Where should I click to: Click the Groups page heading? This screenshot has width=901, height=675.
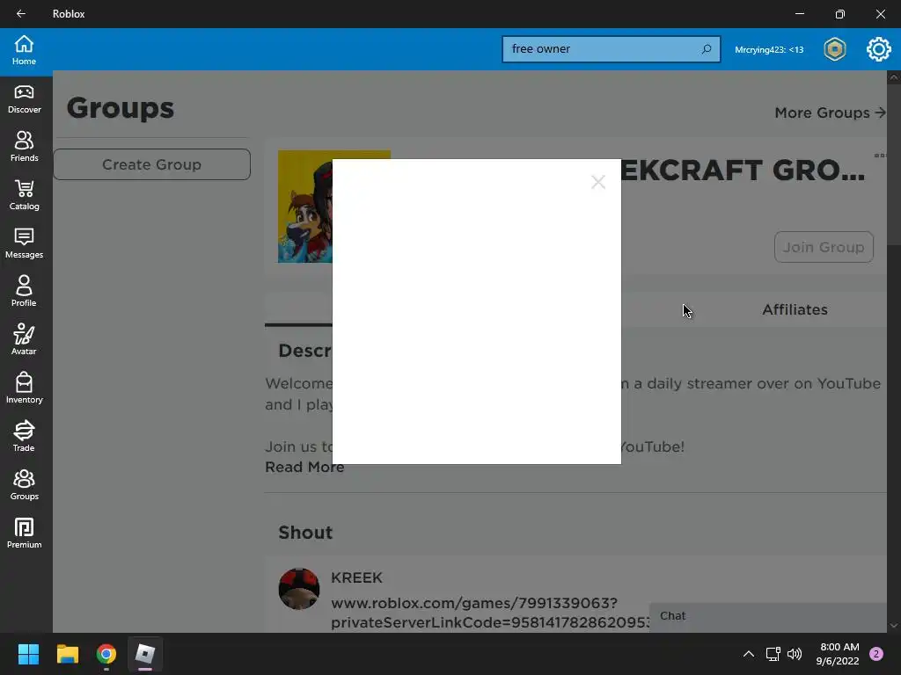point(120,108)
